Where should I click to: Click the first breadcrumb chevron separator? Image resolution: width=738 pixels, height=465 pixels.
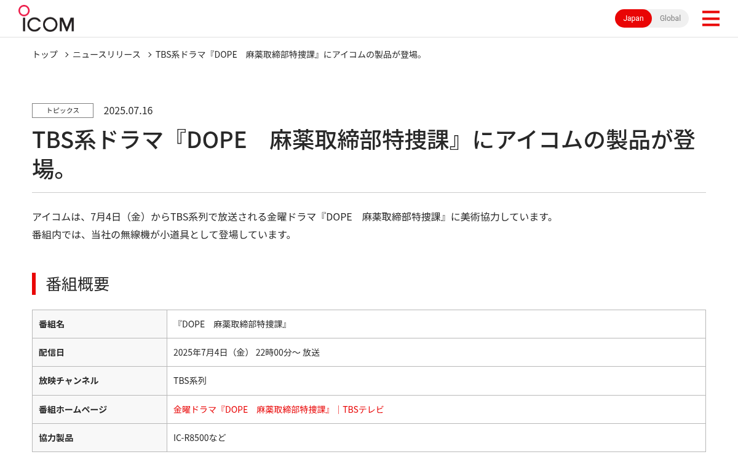coord(66,55)
